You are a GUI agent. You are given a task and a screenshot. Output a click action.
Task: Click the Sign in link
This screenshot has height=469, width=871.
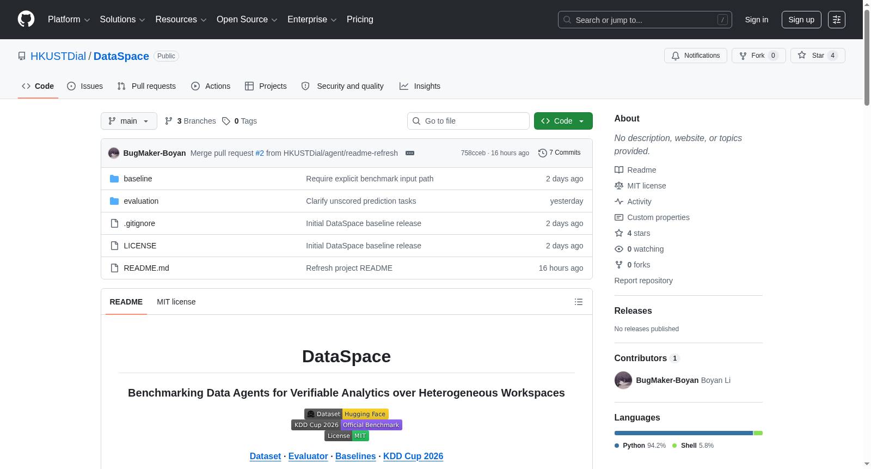coord(757,20)
